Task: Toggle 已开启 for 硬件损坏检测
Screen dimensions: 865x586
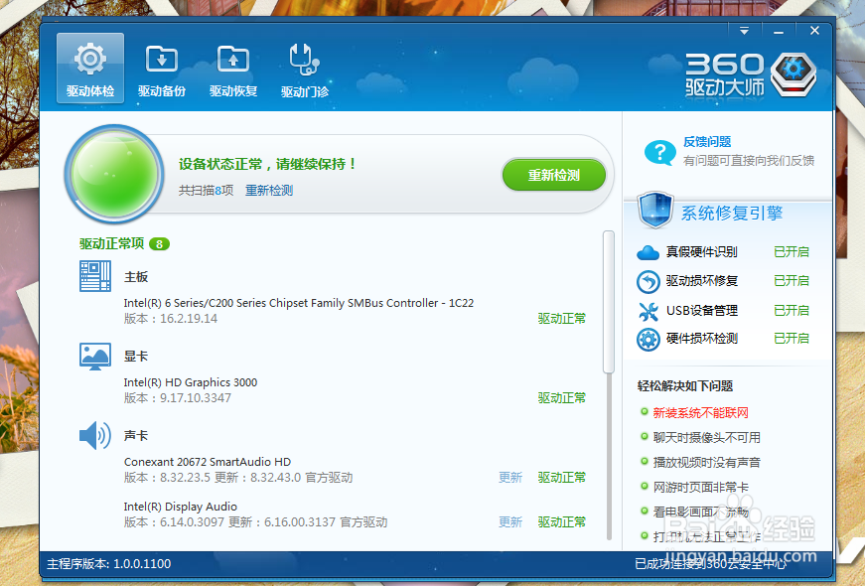Action: coord(792,339)
